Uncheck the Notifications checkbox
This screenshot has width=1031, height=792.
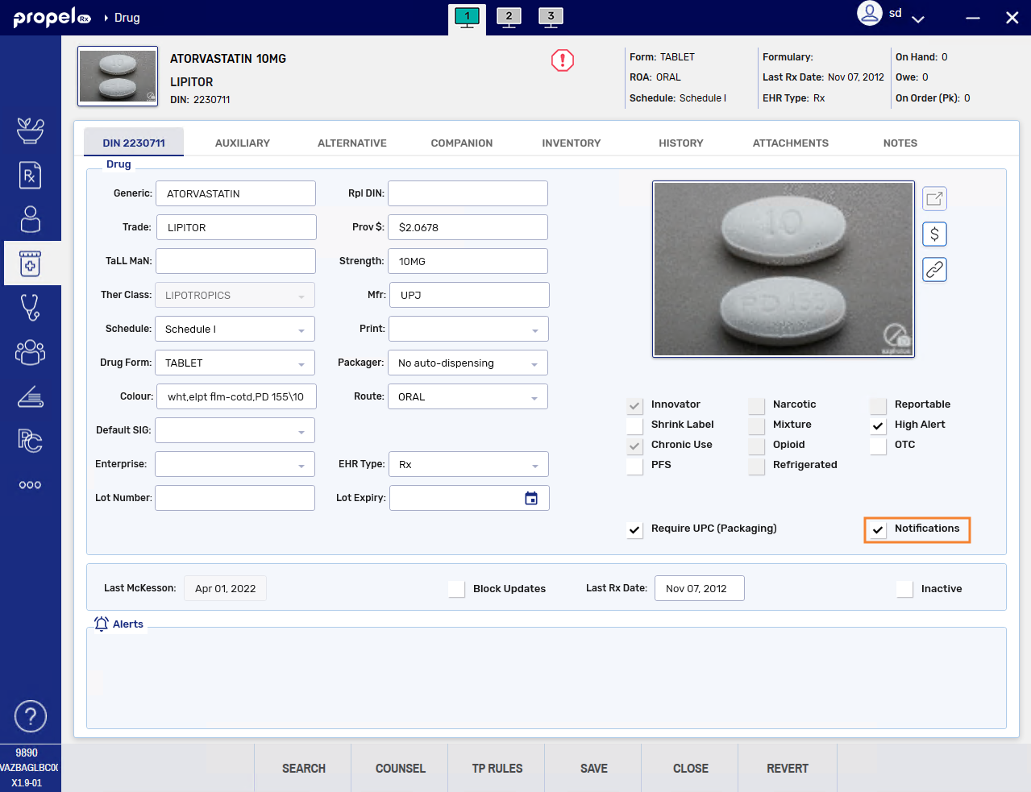pyautogui.click(x=879, y=529)
